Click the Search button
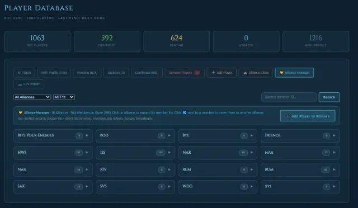 329,97
